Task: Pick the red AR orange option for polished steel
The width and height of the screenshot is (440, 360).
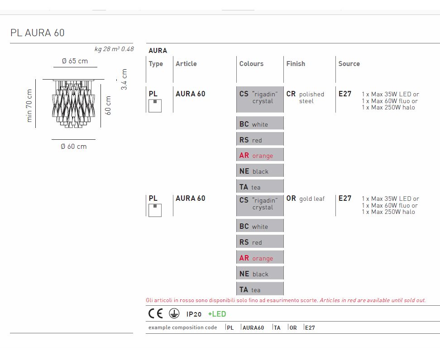Action: pyautogui.click(x=260, y=155)
